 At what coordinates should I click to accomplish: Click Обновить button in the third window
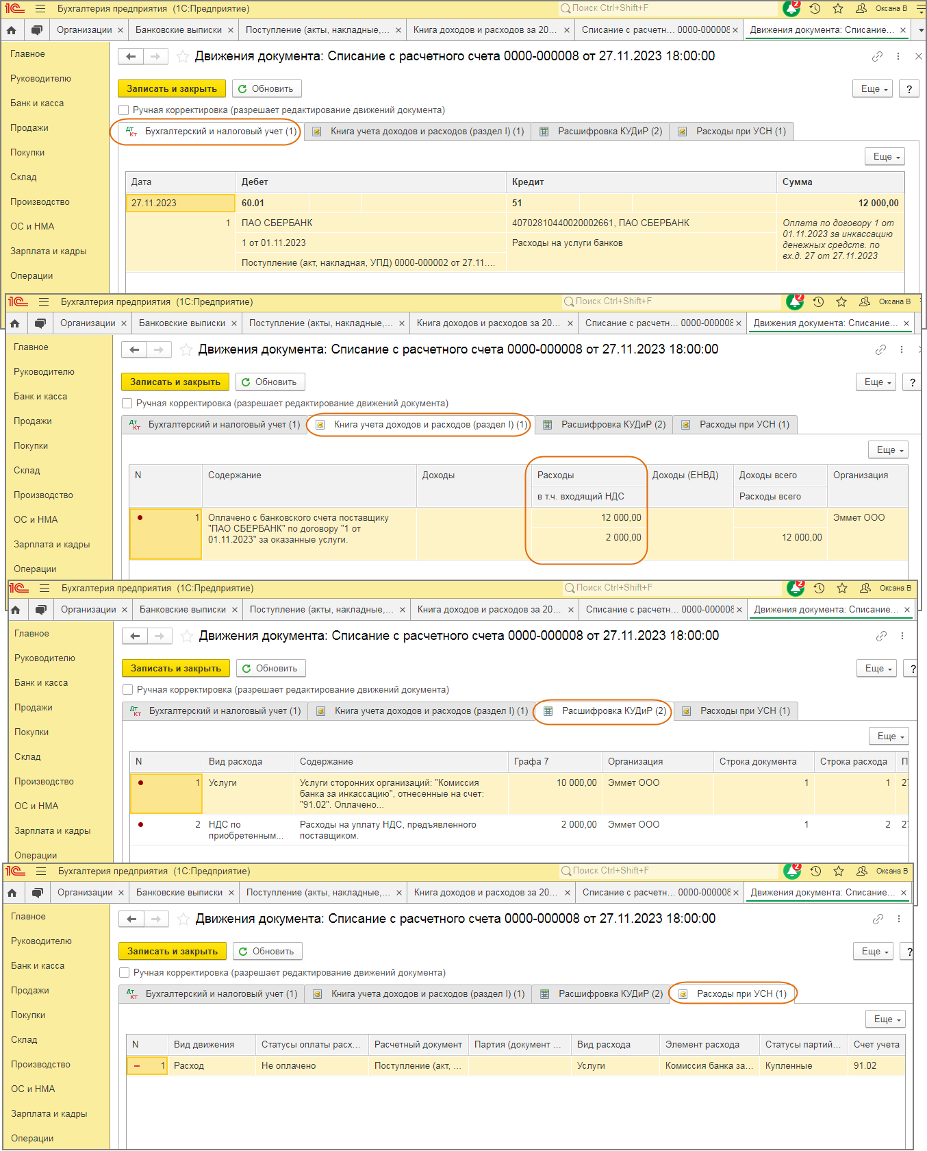pyautogui.click(x=271, y=669)
